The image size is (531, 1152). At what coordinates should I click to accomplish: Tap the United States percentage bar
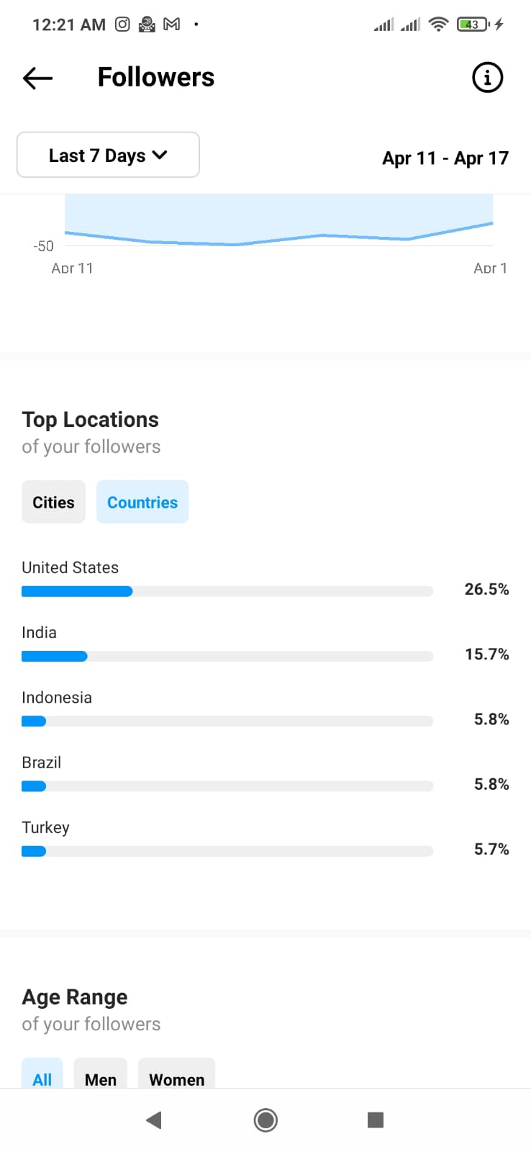pyautogui.click(x=227, y=591)
